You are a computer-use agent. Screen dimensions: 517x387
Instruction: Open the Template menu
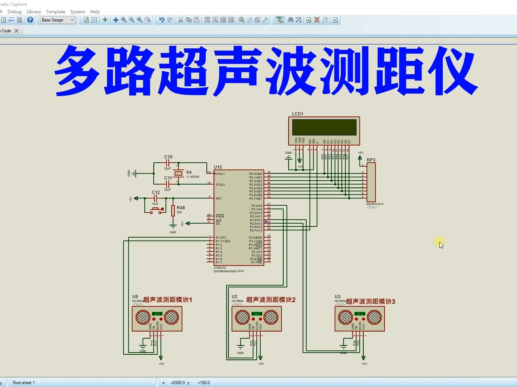[x=56, y=11]
